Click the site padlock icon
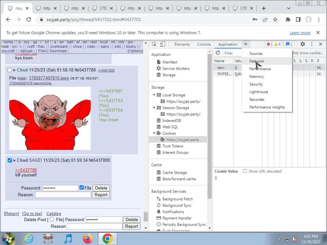Screen dimensions: 327x245 (41, 19)
